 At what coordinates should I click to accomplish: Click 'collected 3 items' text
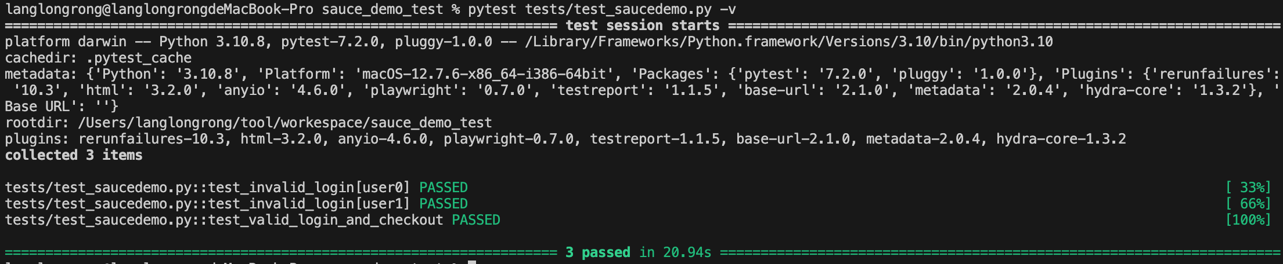coord(74,155)
